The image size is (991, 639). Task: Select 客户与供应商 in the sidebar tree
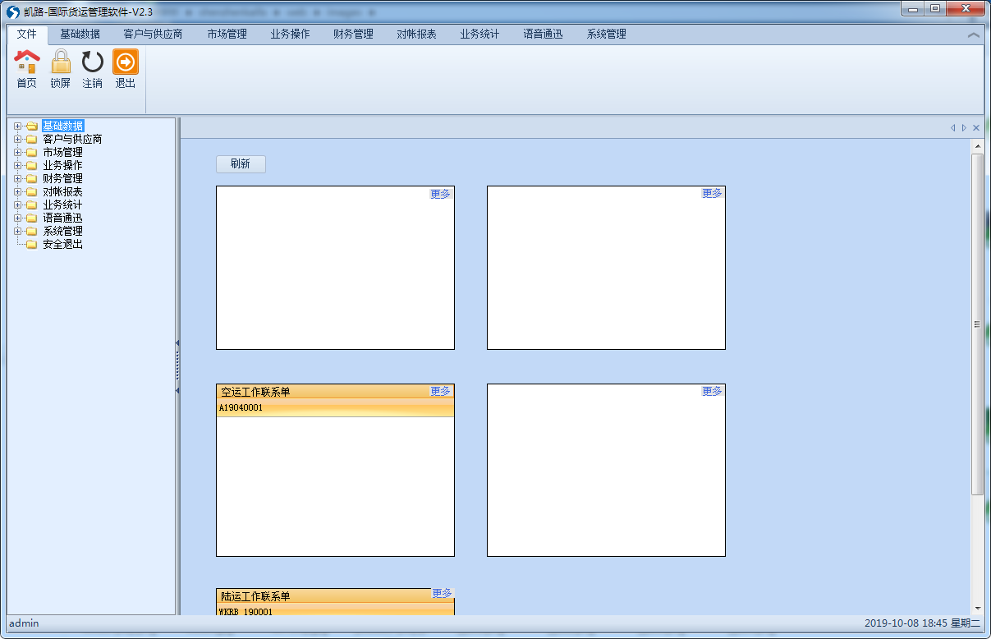tap(72, 140)
